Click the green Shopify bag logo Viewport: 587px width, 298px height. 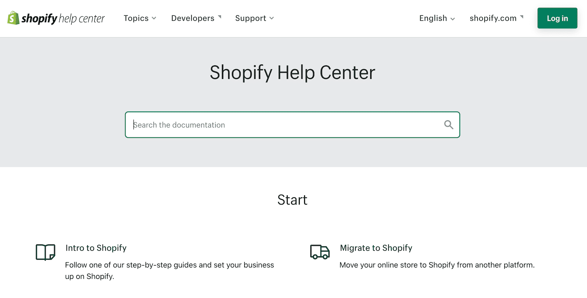coord(13,18)
